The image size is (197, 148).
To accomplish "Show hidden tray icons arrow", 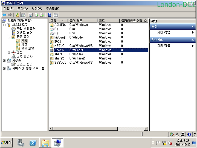I will click(153, 143).
